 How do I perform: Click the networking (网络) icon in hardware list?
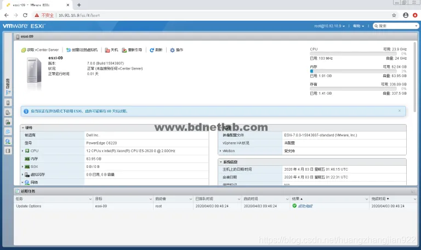click(x=27, y=183)
